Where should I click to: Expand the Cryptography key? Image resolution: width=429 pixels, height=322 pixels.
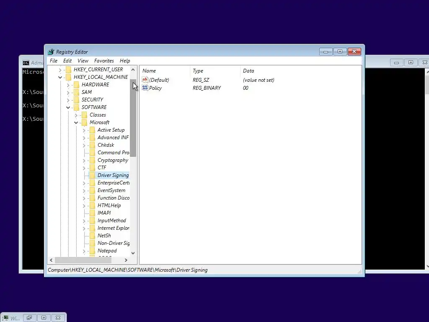pos(84,161)
